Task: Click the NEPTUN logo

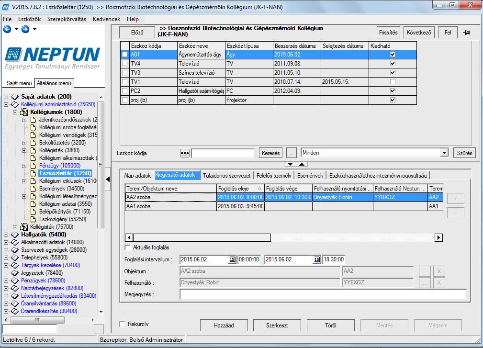Action: coord(52,58)
